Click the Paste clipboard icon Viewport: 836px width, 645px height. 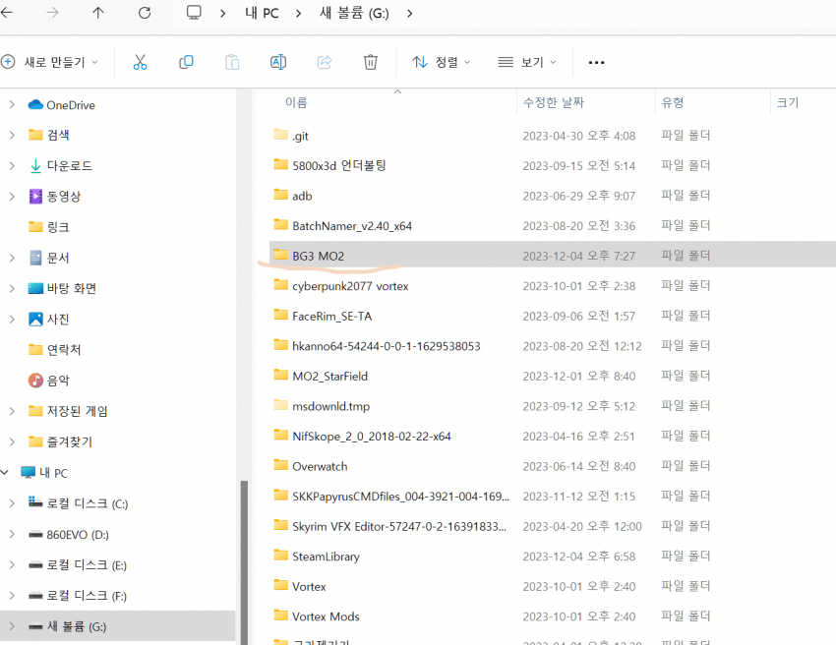tap(232, 62)
